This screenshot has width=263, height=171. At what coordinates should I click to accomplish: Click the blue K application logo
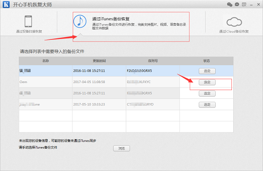click(6, 4)
